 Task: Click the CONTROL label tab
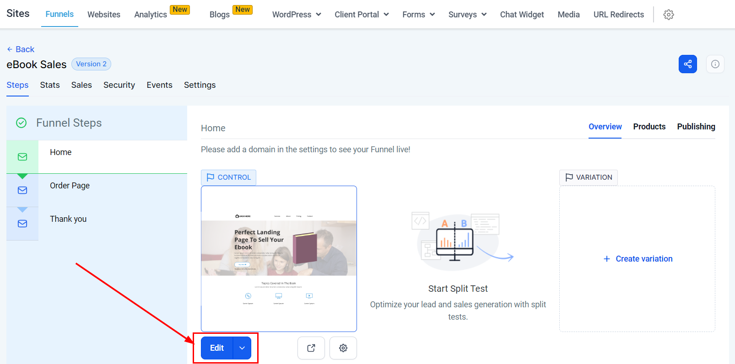(228, 177)
